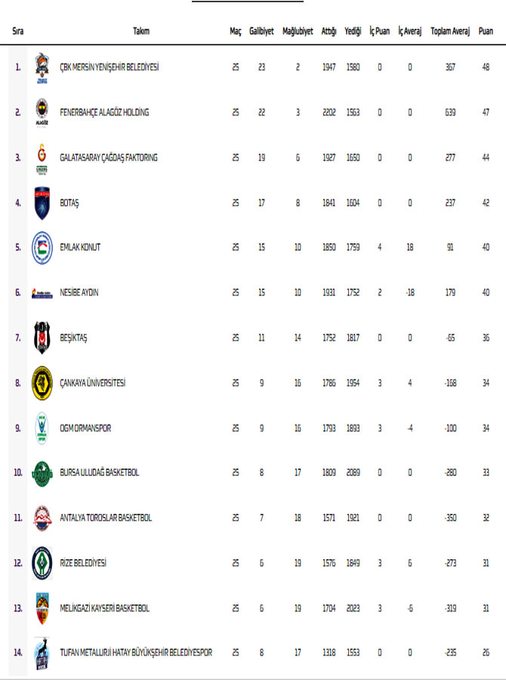This screenshot has height=680, width=506.
Task: Sort table by Galibiyet column header
Action: click(261, 32)
